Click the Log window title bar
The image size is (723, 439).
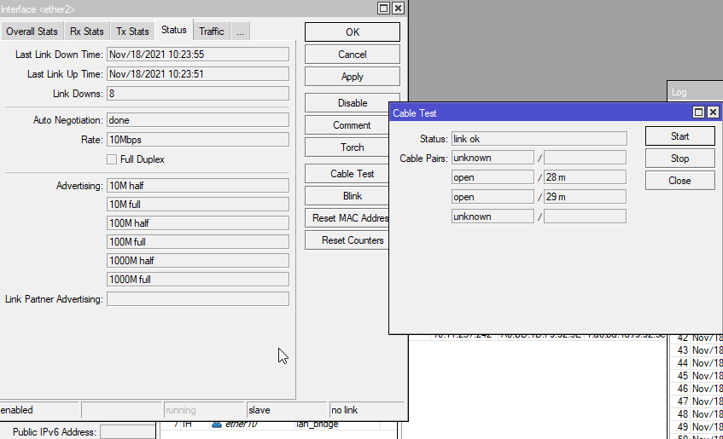[x=696, y=92]
